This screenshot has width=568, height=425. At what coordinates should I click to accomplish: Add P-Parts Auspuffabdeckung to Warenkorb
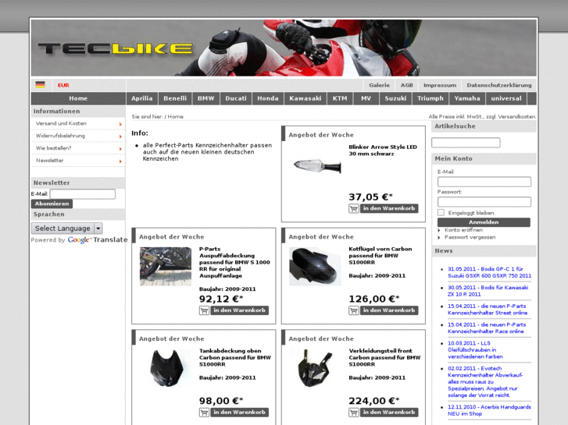(x=239, y=310)
